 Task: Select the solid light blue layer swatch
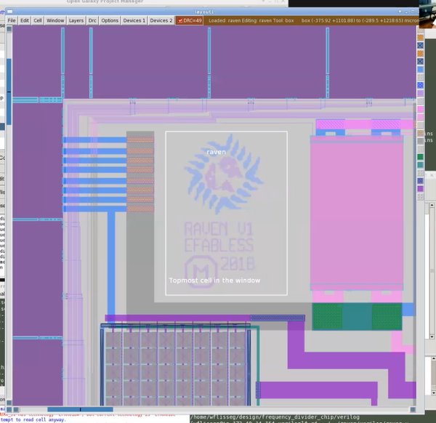(x=420, y=69)
